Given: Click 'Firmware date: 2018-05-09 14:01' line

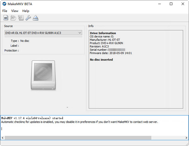Looking at the screenshot, I should [x=111, y=53].
